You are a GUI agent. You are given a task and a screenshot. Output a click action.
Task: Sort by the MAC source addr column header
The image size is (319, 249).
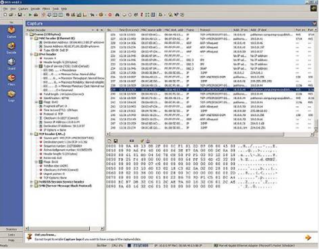[151, 30]
